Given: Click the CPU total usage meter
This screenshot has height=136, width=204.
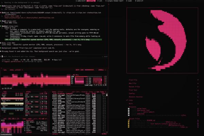Looking at the screenshot, I should [x=88, y=76].
